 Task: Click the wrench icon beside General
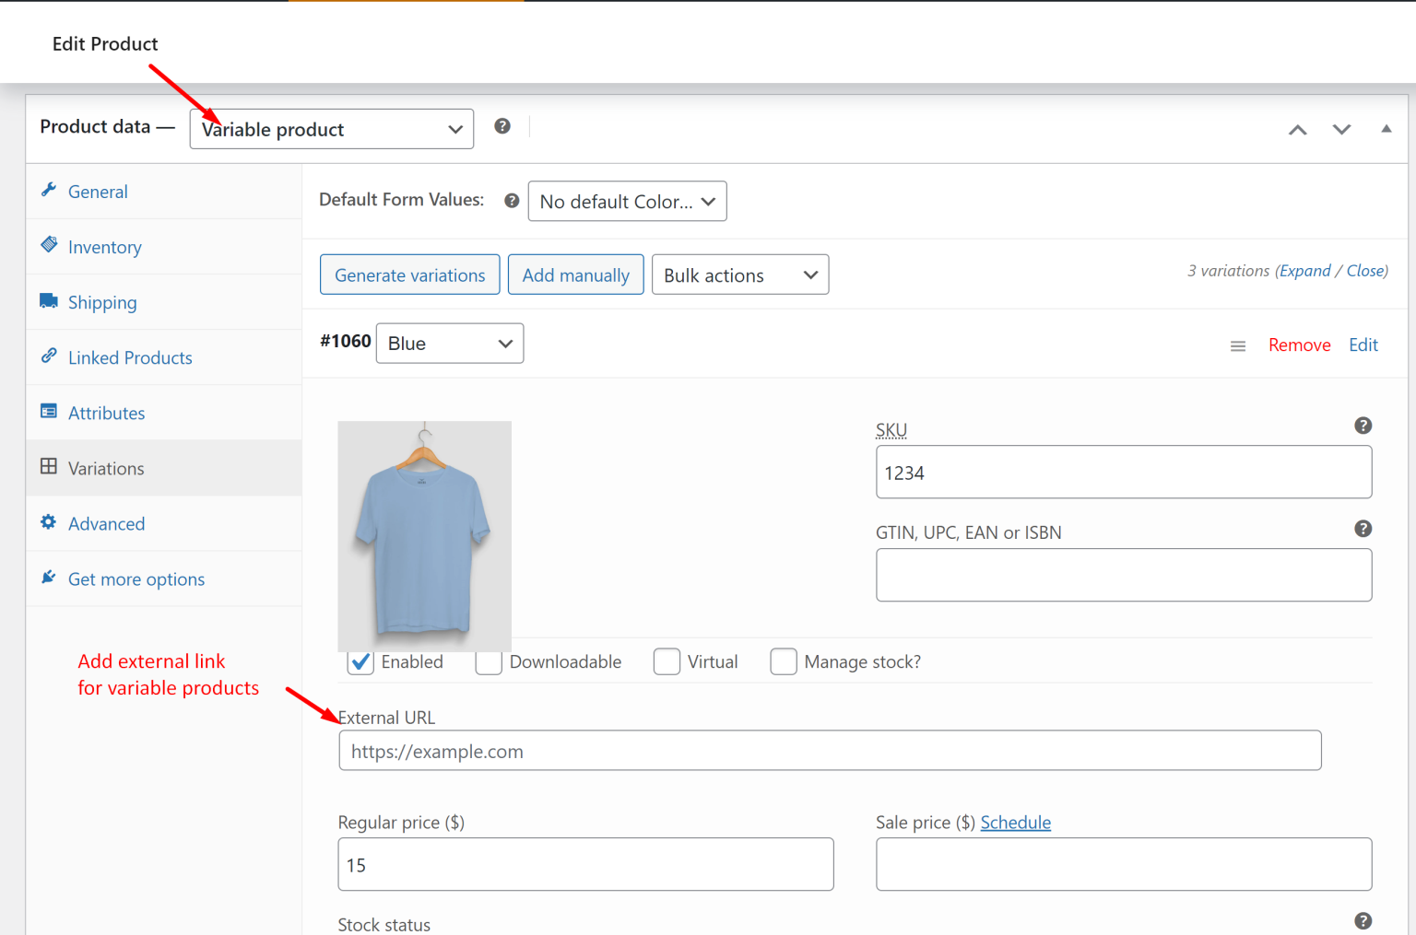[x=49, y=190]
